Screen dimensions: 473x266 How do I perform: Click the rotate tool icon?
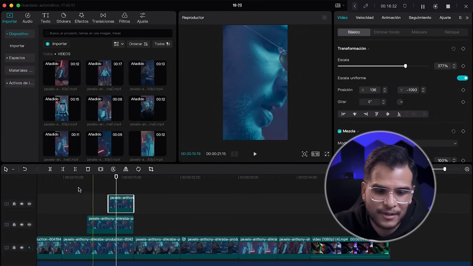tap(138, 169)
